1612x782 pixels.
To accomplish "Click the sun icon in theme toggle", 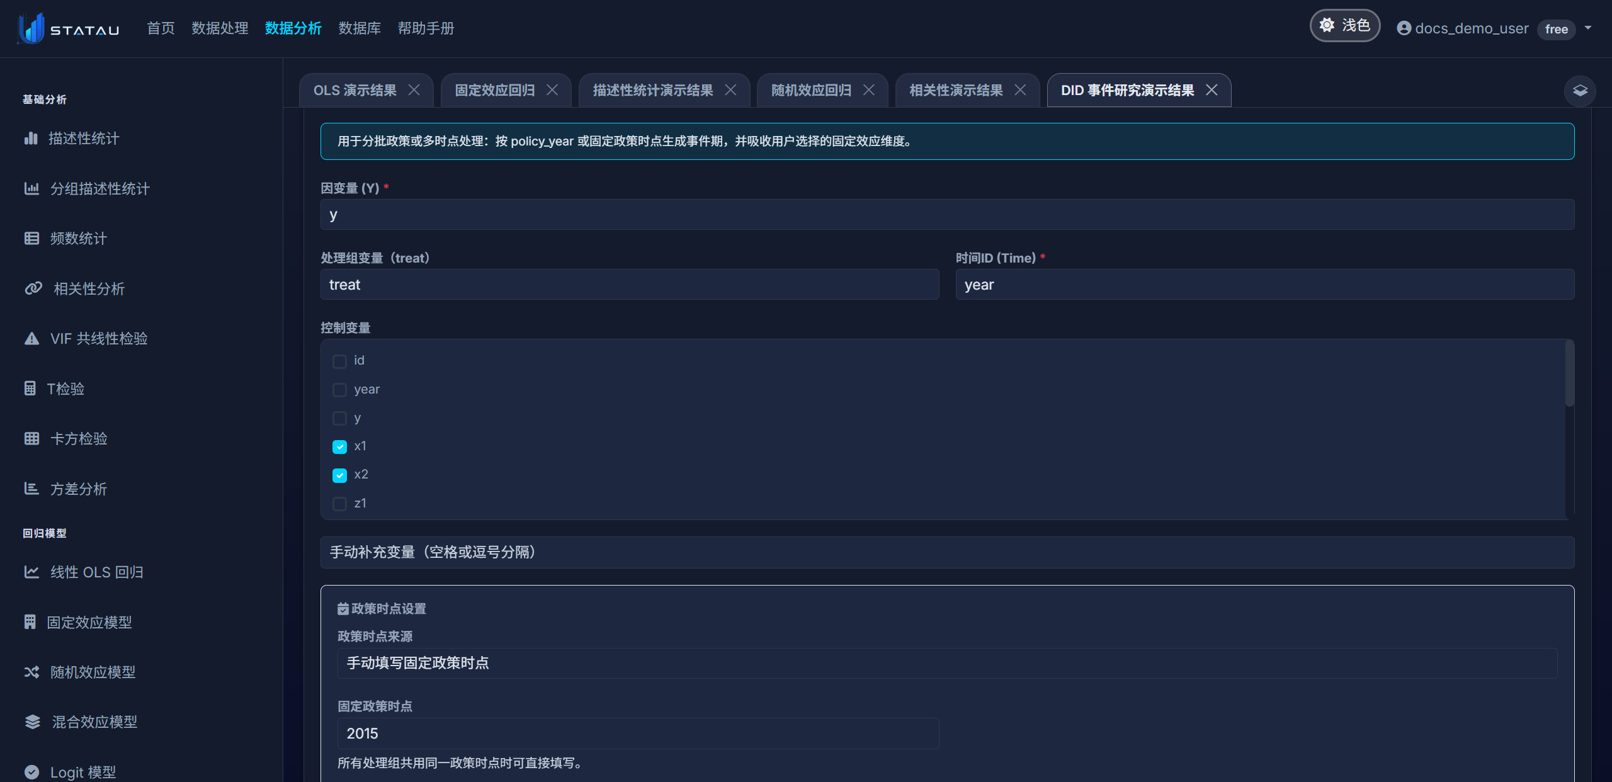I will 1327,25.
